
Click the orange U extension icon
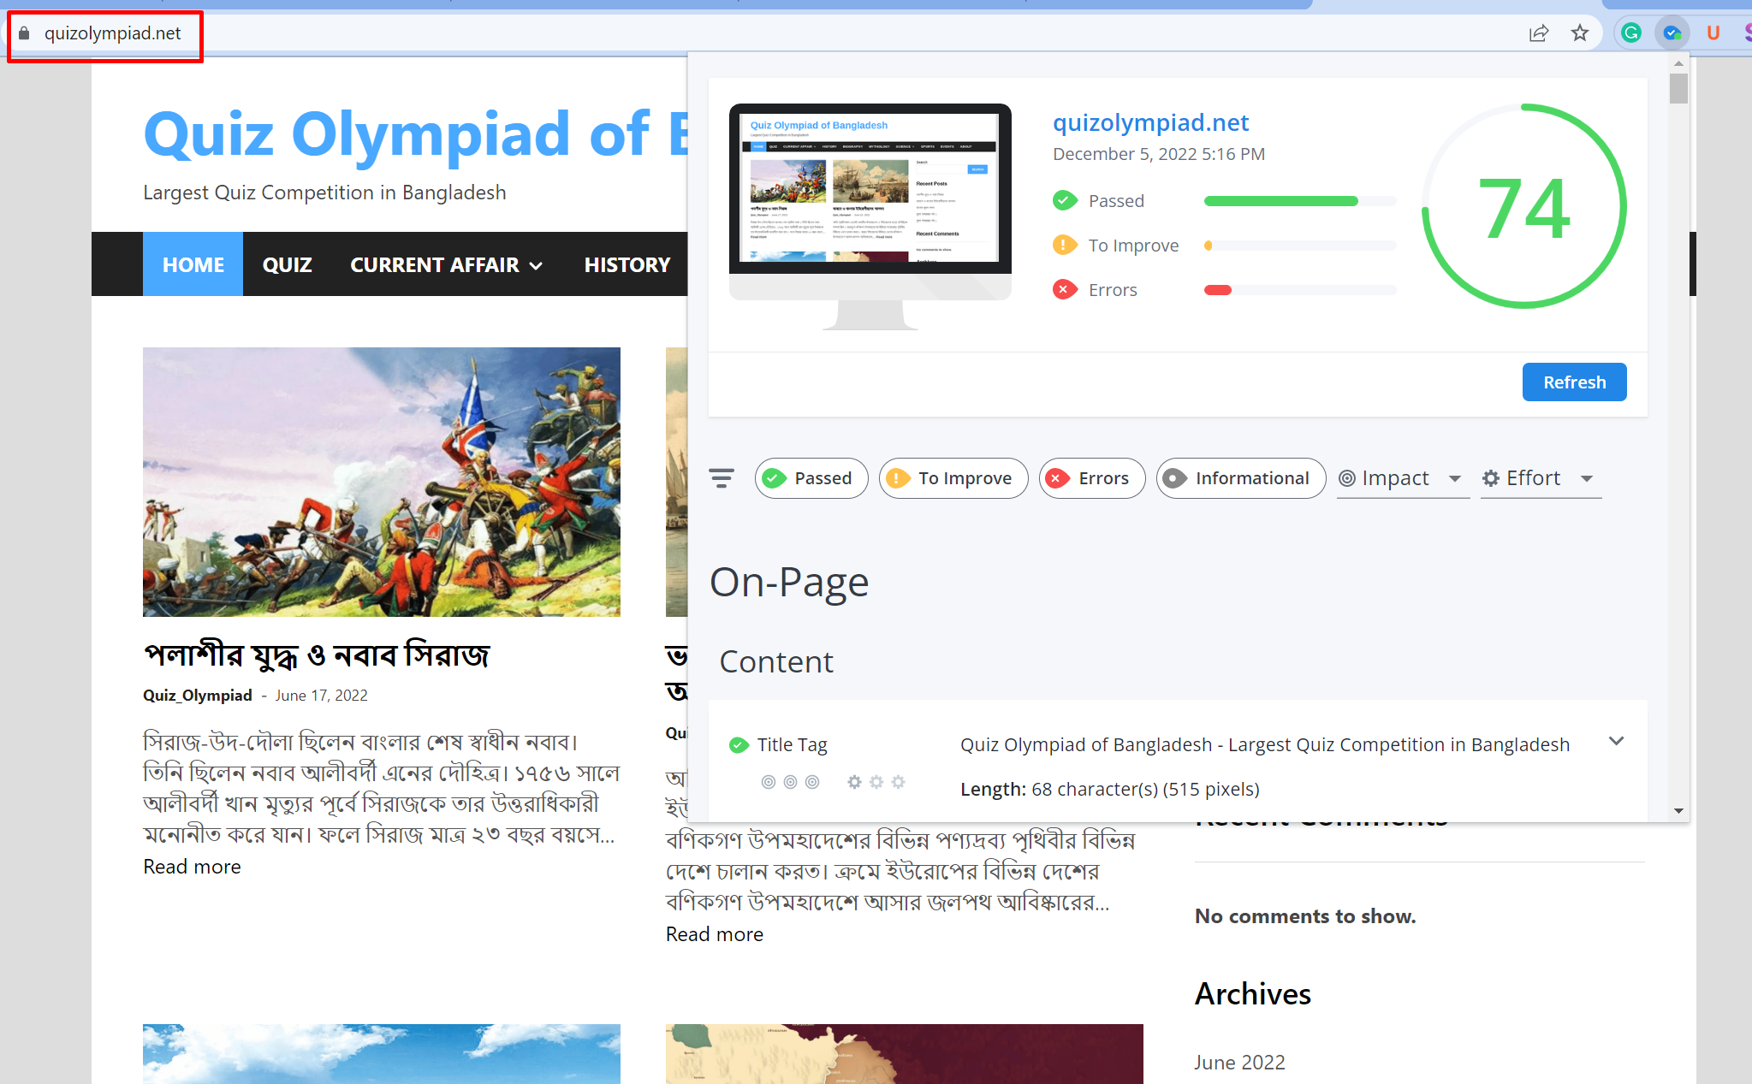[1713, 33]
